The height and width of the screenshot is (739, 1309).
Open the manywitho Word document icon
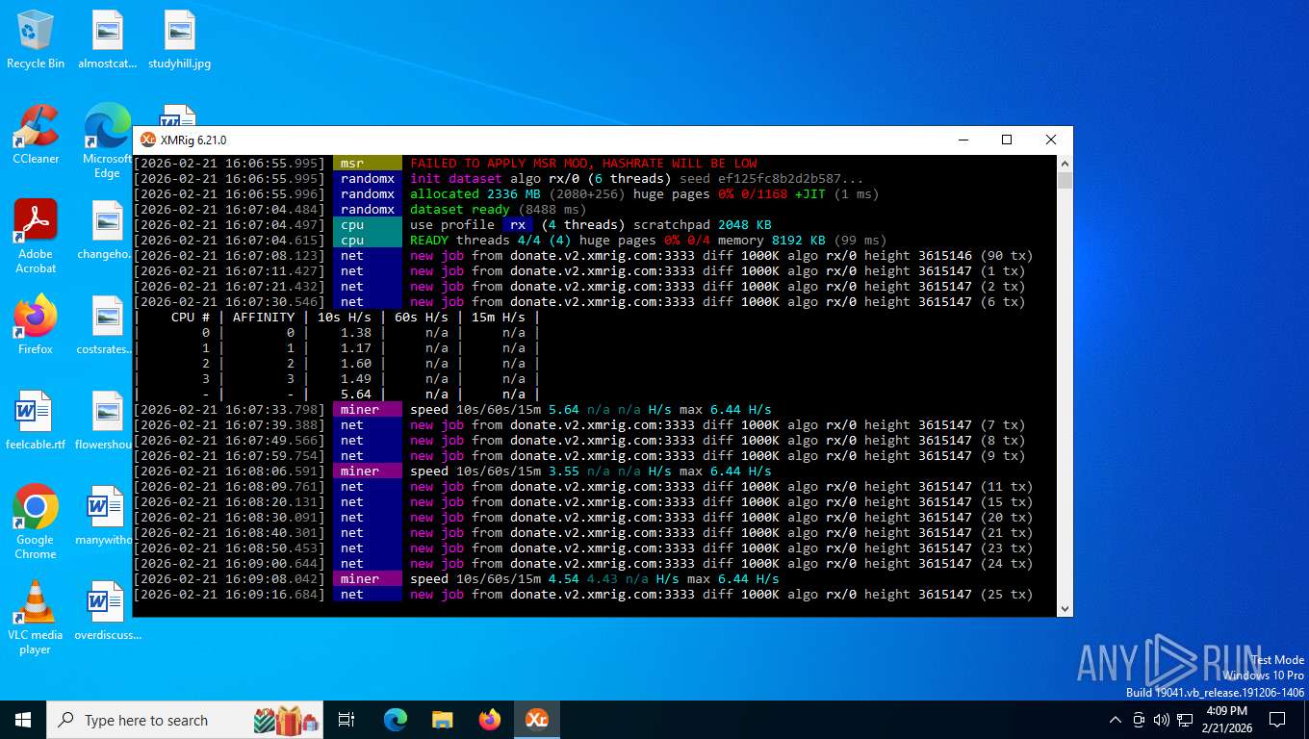click(x=107, y=516)
